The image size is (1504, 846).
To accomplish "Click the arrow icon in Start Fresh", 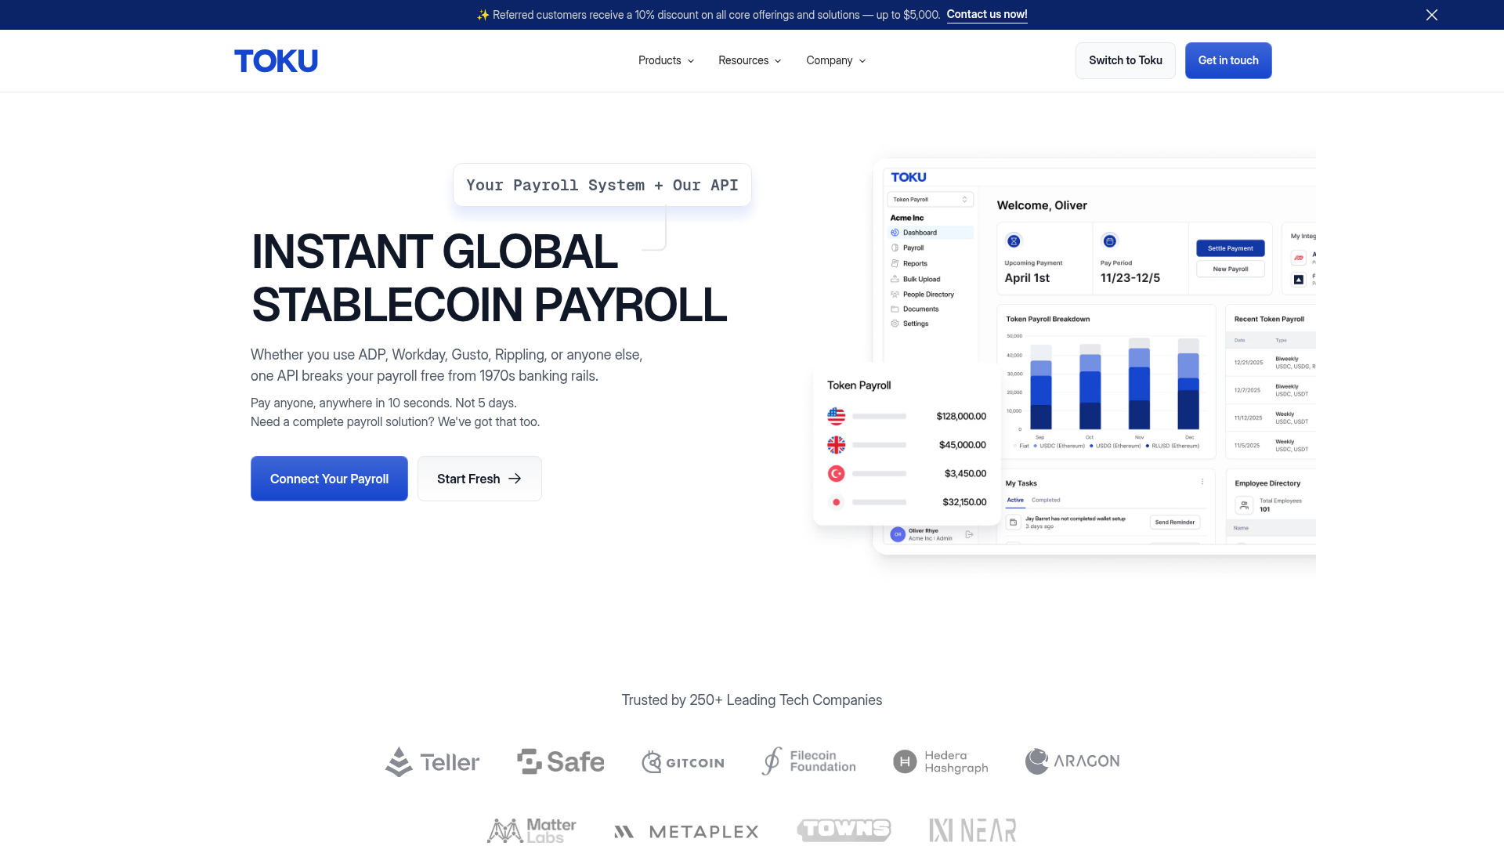I will coord(515,479).
